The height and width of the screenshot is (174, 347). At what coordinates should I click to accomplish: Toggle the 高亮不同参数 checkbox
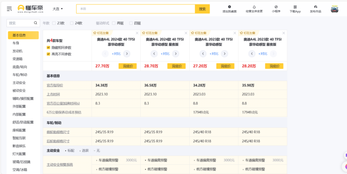coord(48,54)
